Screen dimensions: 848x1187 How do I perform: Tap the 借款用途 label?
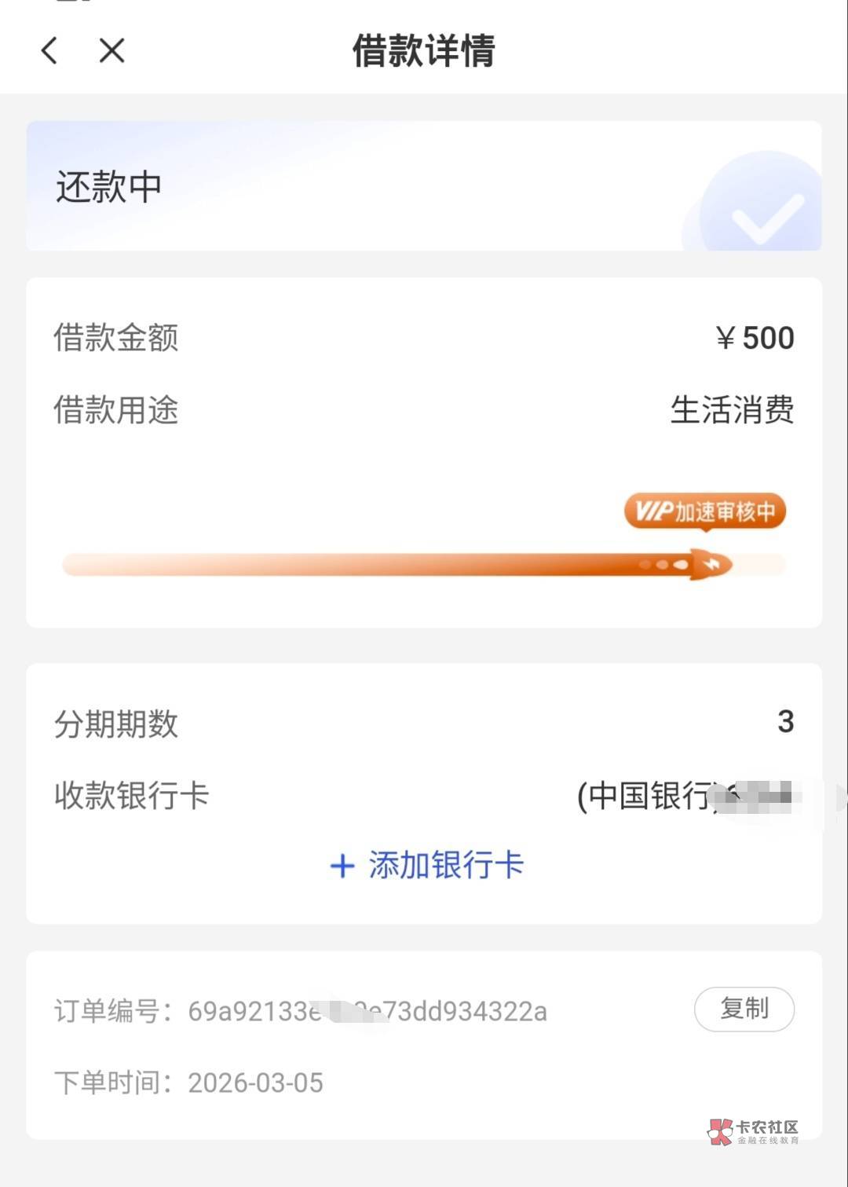point(116,410)
